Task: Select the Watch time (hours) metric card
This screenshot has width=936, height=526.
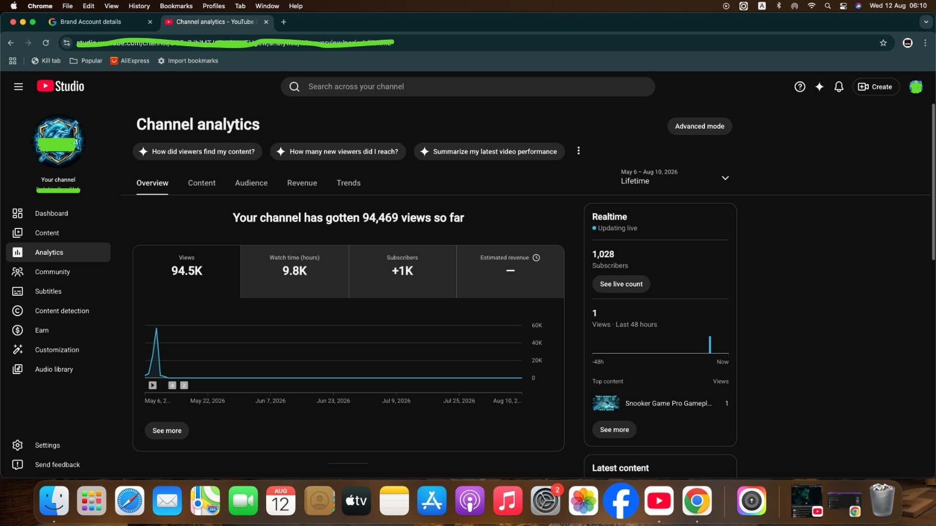Action: (x=294, y=272)
